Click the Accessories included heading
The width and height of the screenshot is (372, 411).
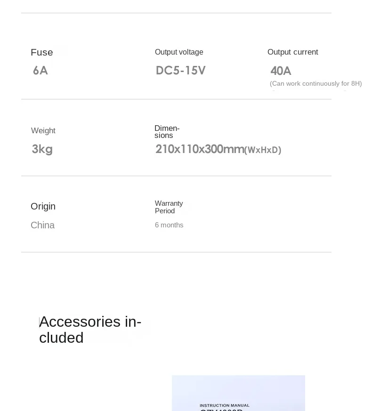[x=90, y=330]
